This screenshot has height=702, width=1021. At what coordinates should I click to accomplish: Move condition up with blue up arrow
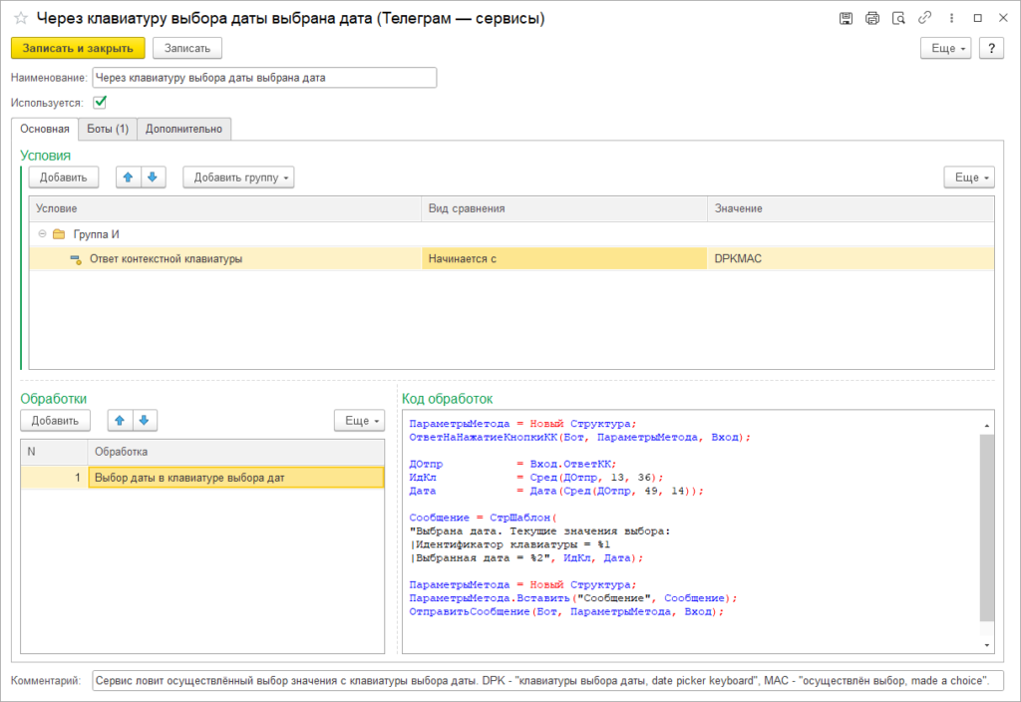(129, 177)
